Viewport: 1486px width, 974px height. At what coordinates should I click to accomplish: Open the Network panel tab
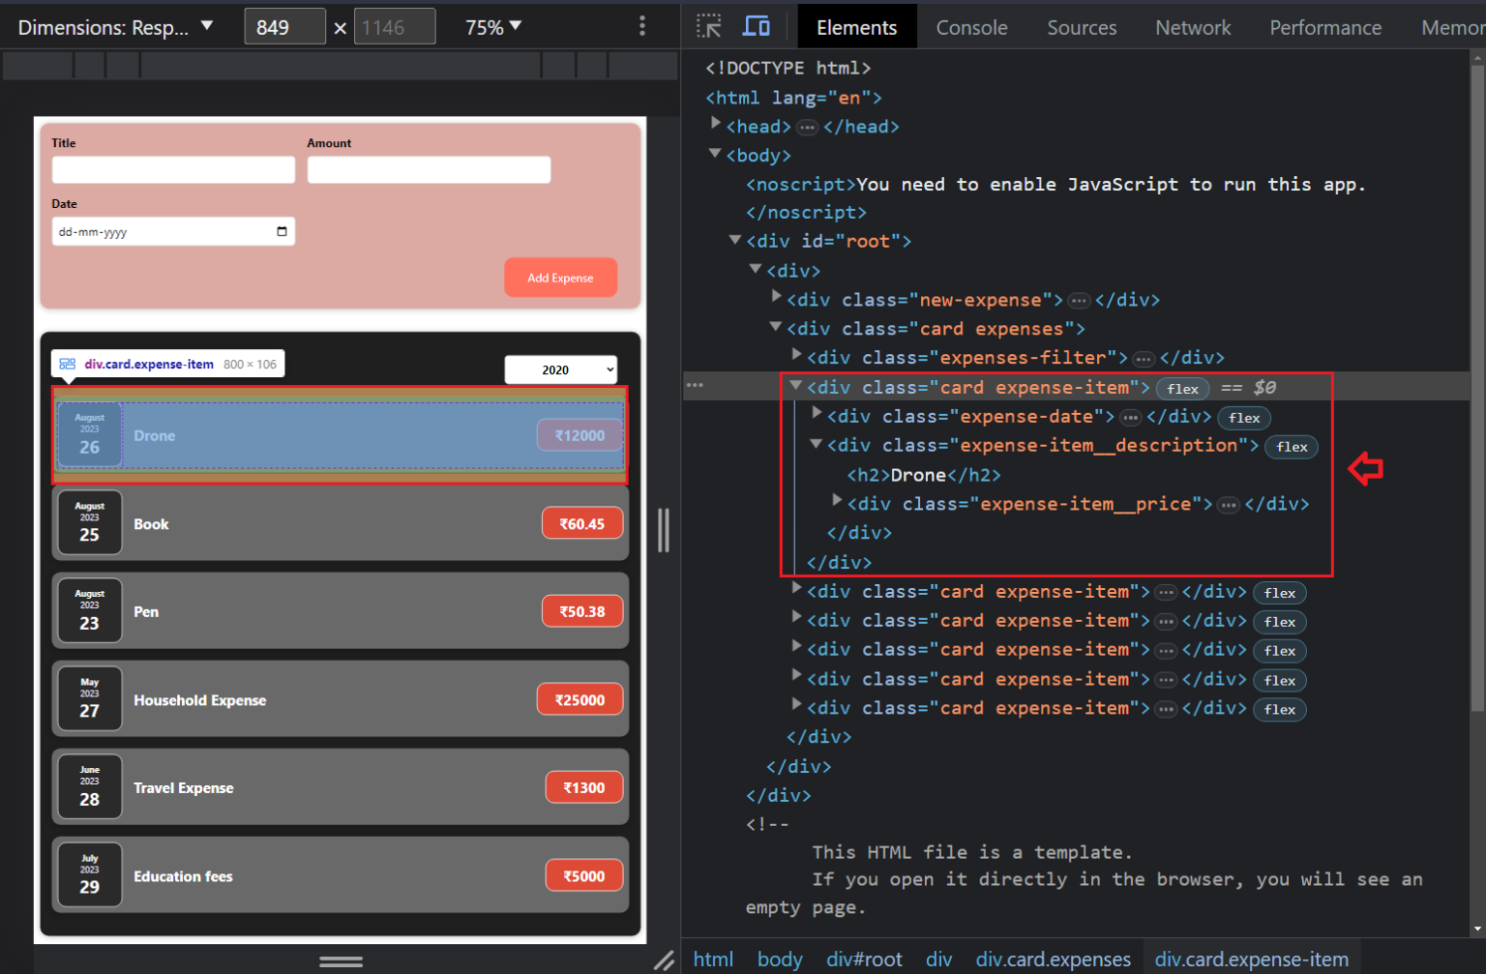[x=1193, y=27]
